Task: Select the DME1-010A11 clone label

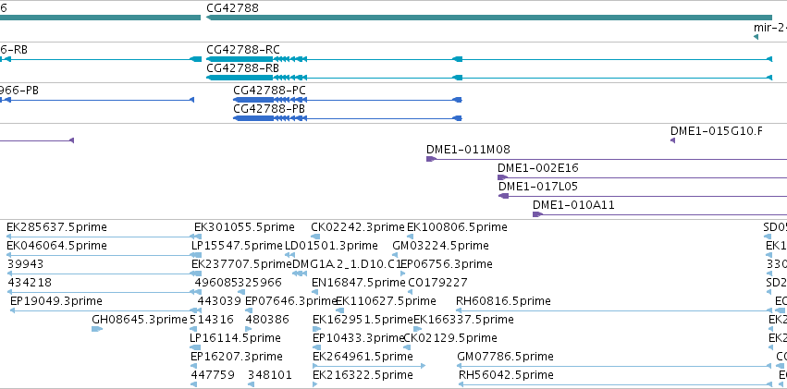Action: point(573,205)
